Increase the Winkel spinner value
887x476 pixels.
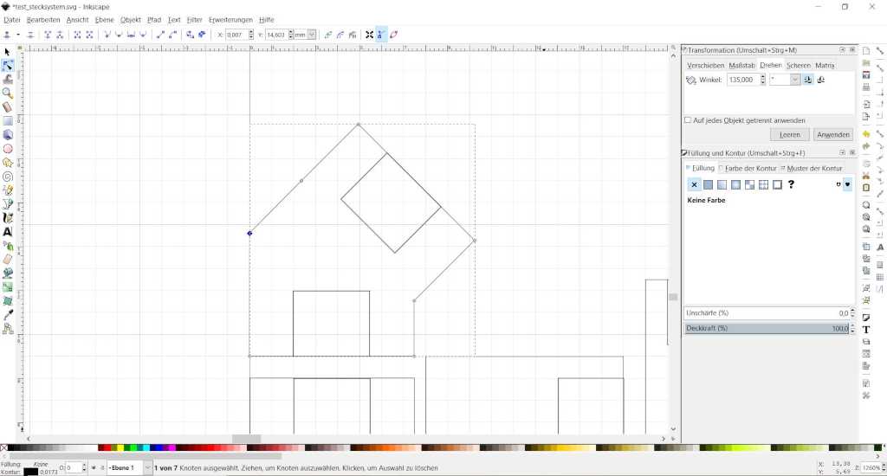[x=762, y=77]
